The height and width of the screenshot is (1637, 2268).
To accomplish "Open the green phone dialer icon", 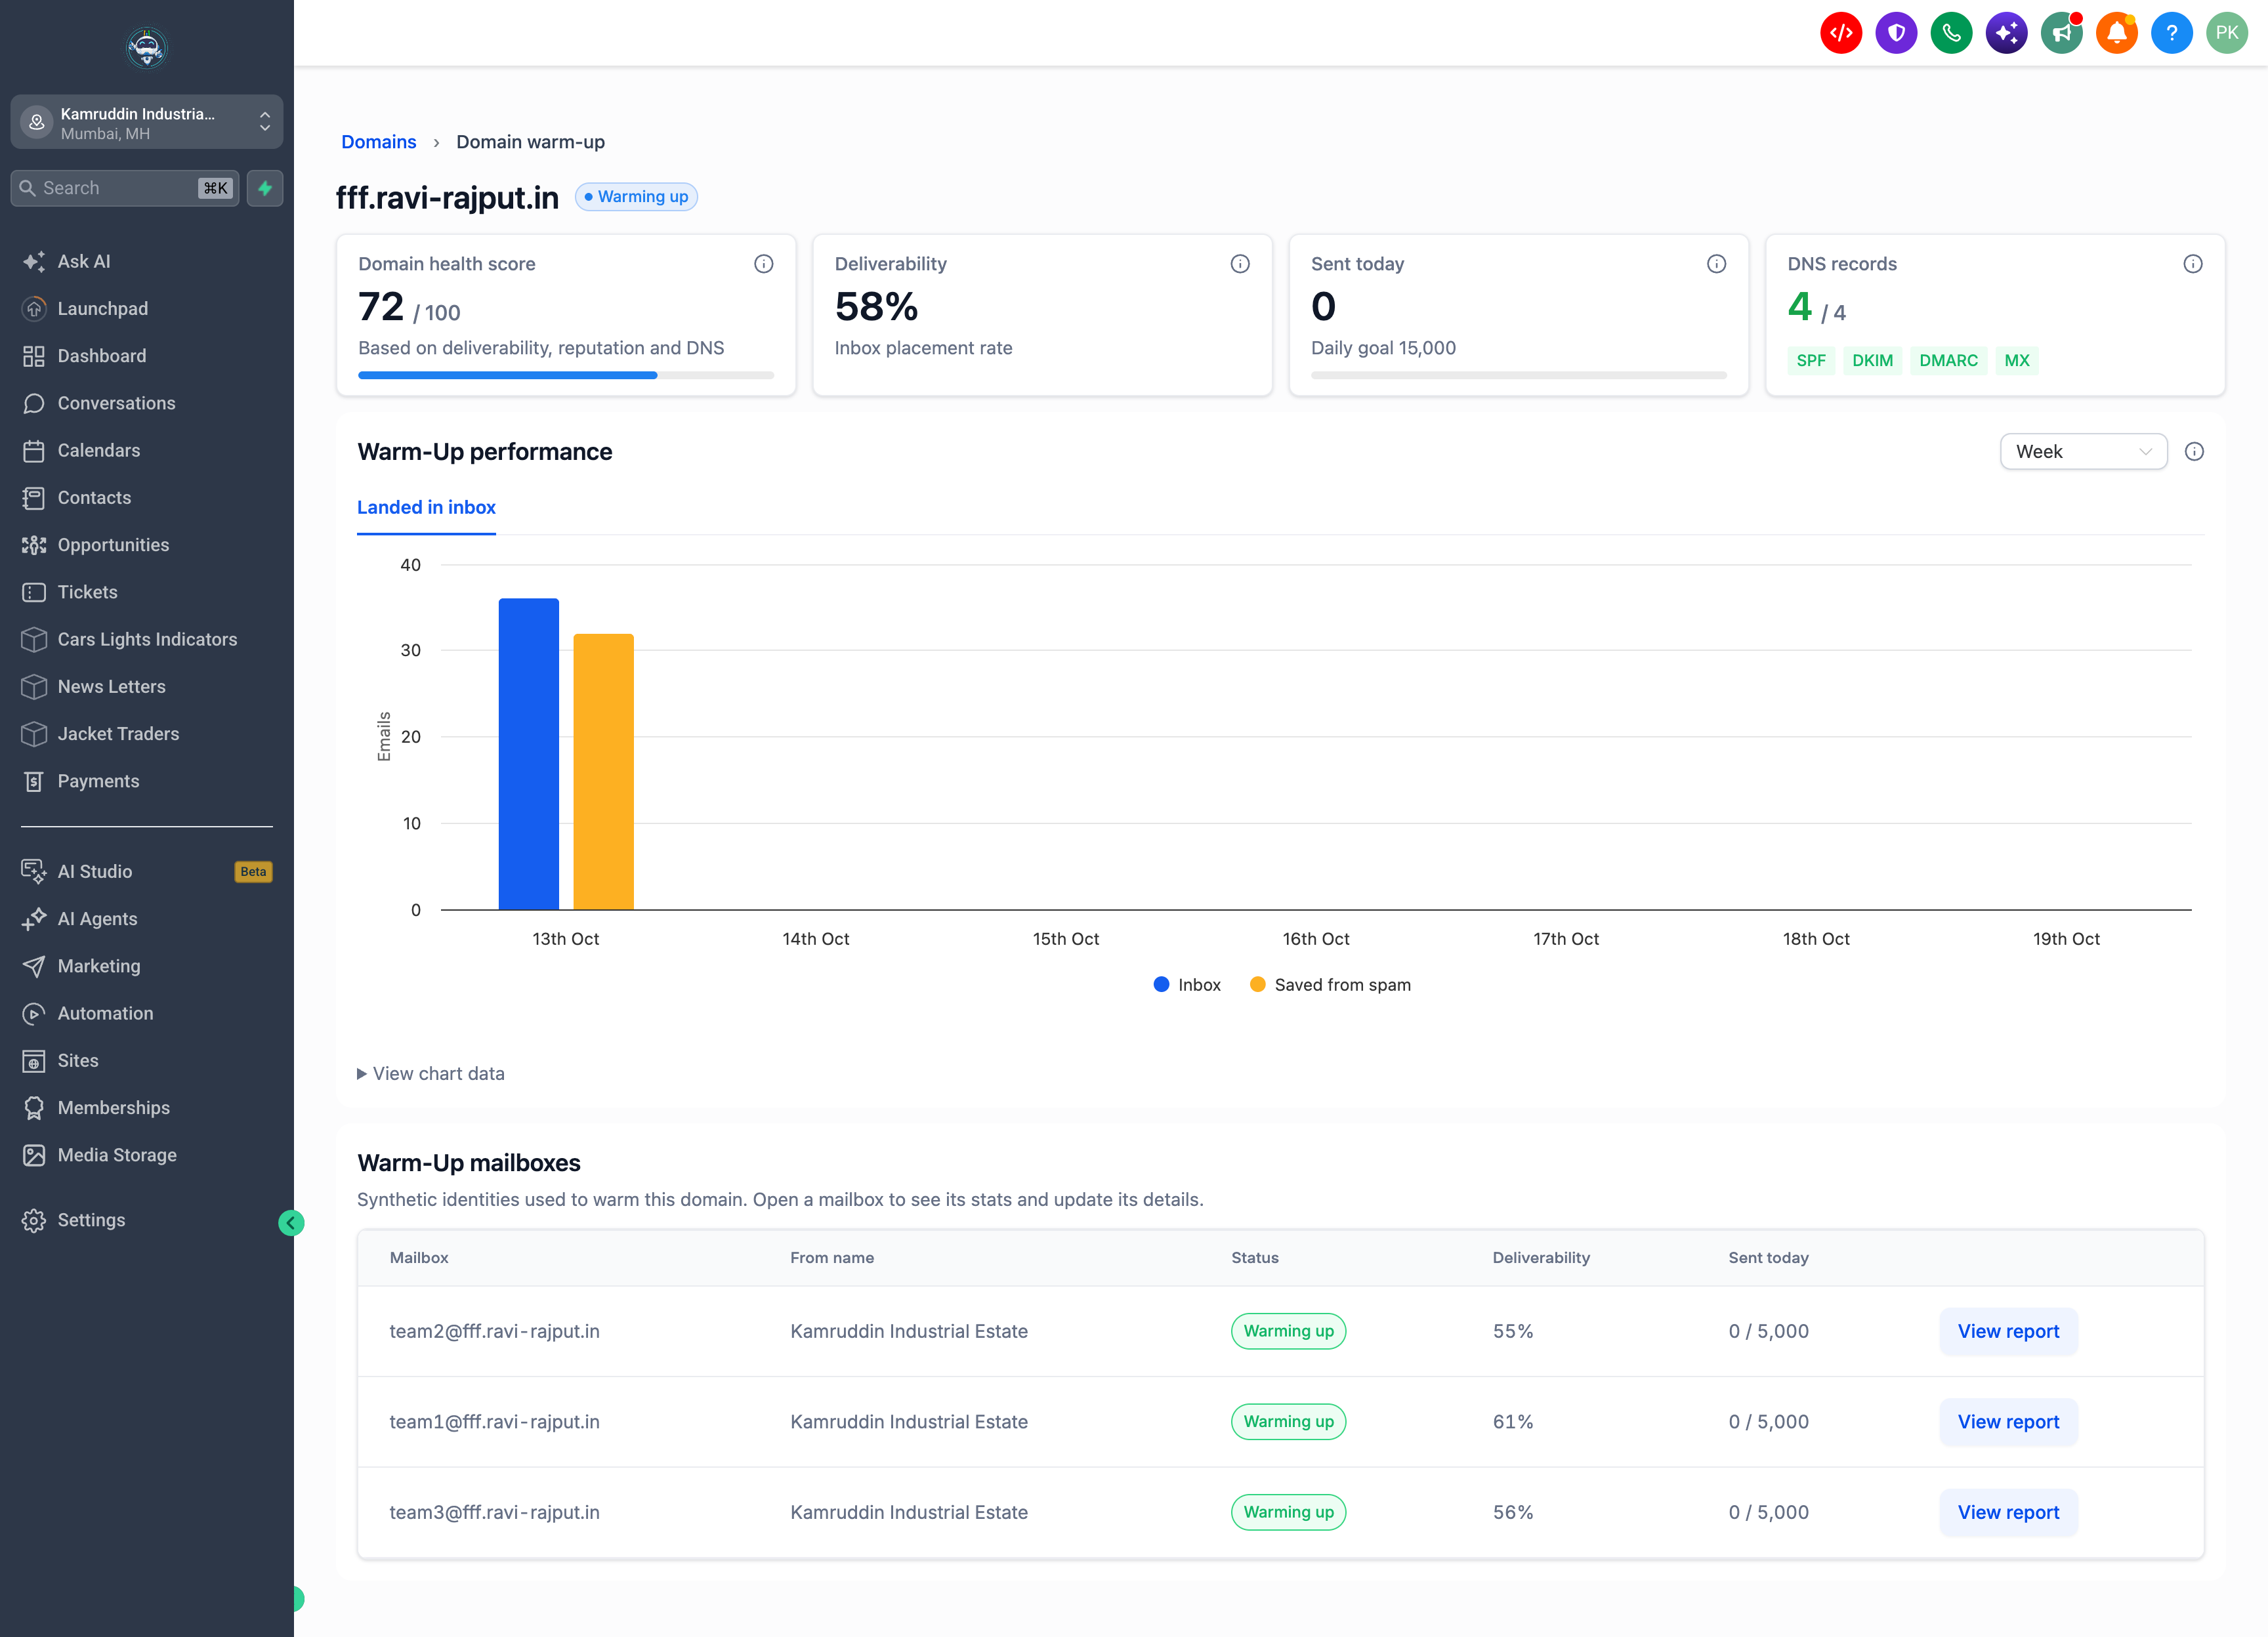I will pyautogui.click(x=1951, y=33).
